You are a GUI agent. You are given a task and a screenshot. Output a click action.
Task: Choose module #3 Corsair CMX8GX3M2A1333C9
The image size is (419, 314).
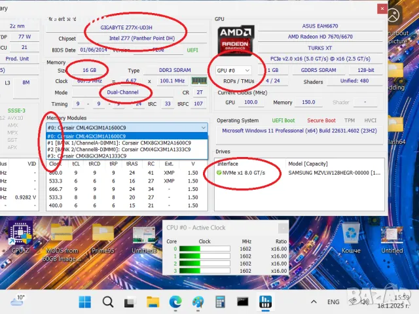tap(127, 156)
